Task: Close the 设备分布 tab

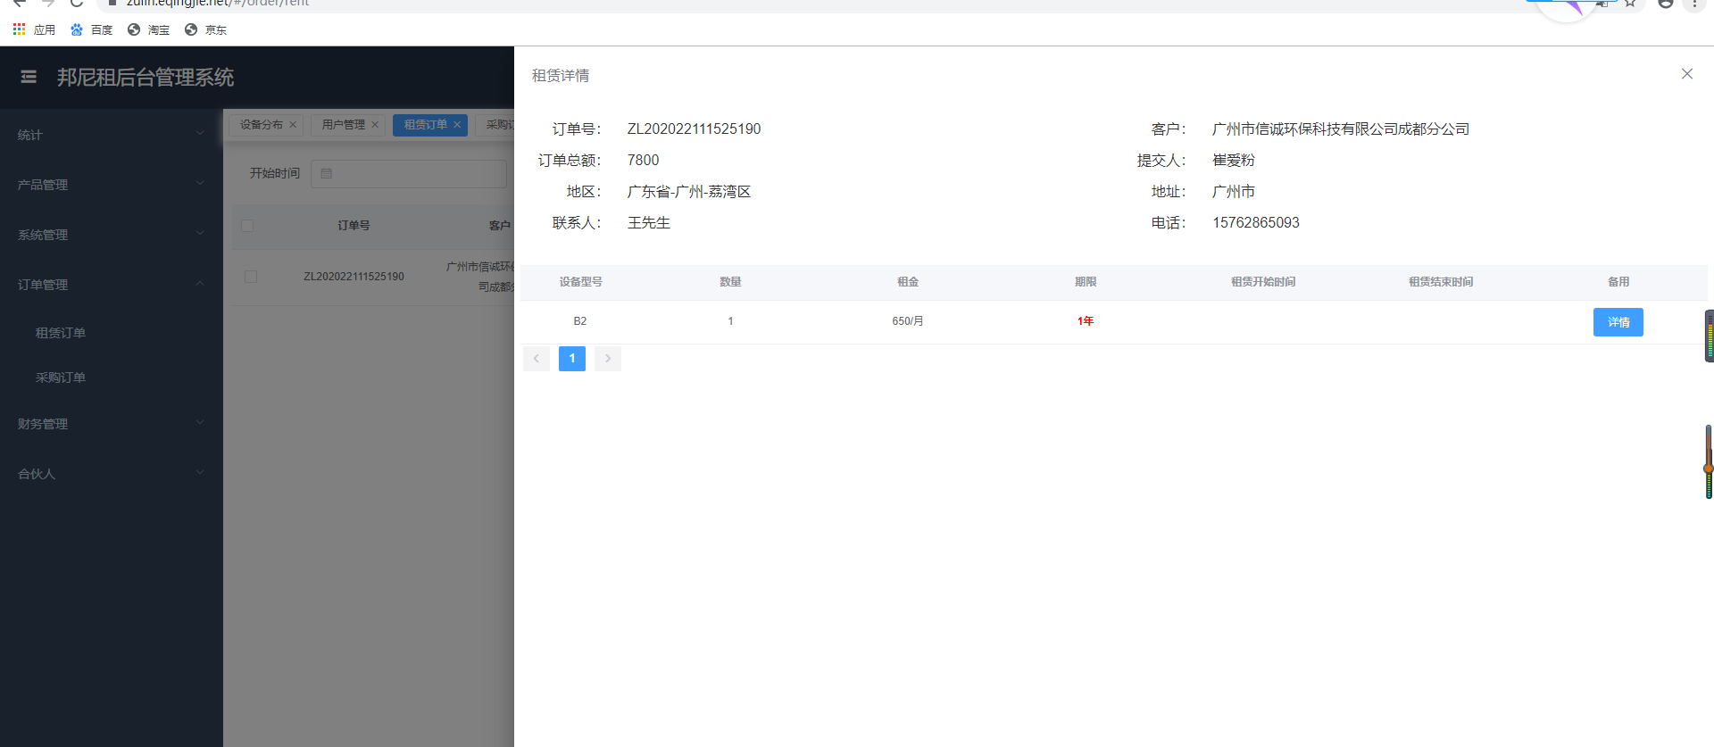Action: pyautogui.click(x=293, y=125)
